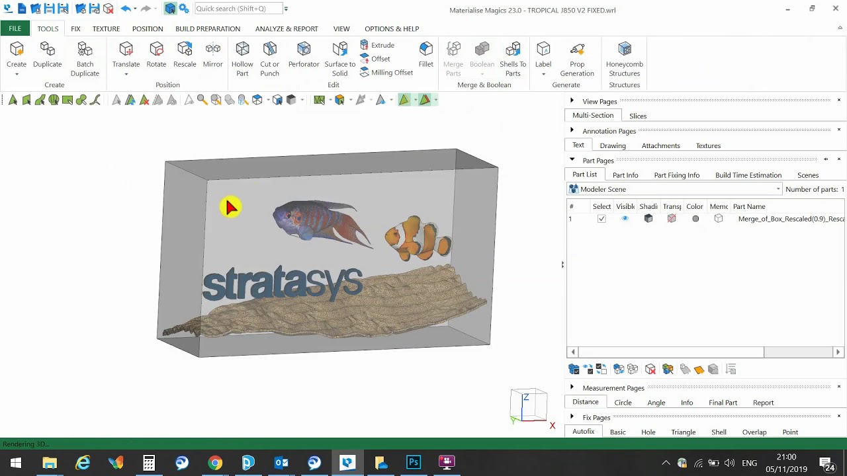Toggle transparency for part 1
847x476 pixels.
click(672, 219)
